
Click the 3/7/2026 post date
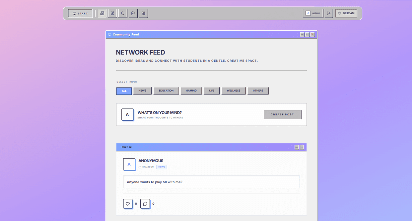[148, 167]
